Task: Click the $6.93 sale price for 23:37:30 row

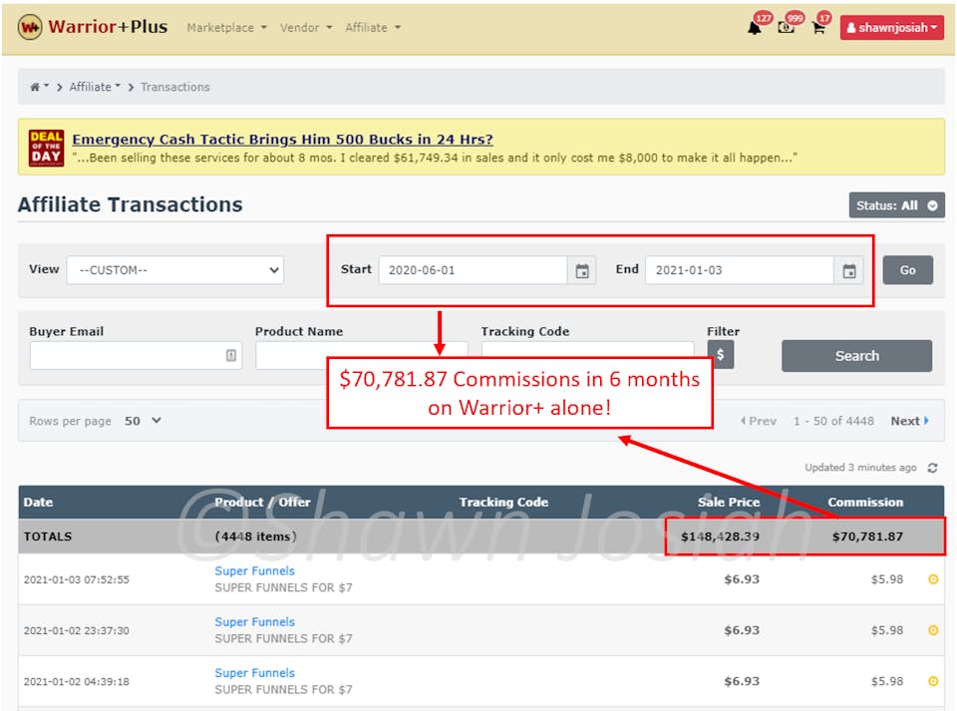Action: (742, 630)
